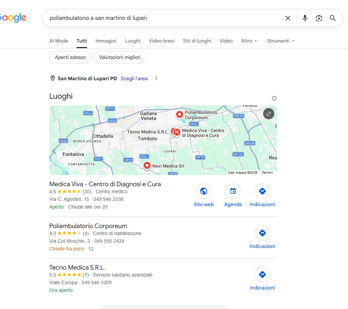This screenshot has width=348, height=309.
Task: Click San Martino di Lupari PD location text
Action: (87, 78)
